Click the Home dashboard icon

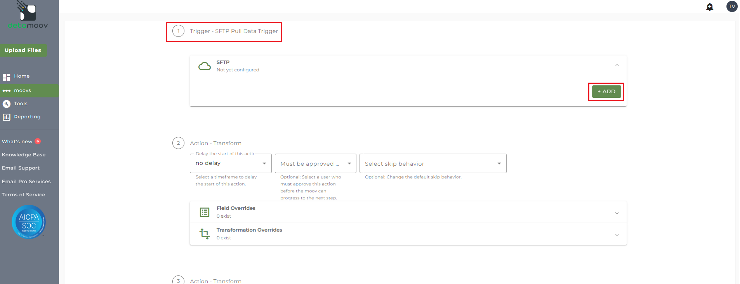coord(7,77)
